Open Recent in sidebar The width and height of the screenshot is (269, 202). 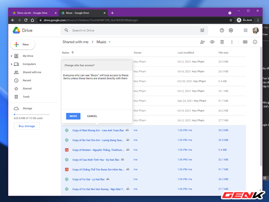click(x=27, y=81)
